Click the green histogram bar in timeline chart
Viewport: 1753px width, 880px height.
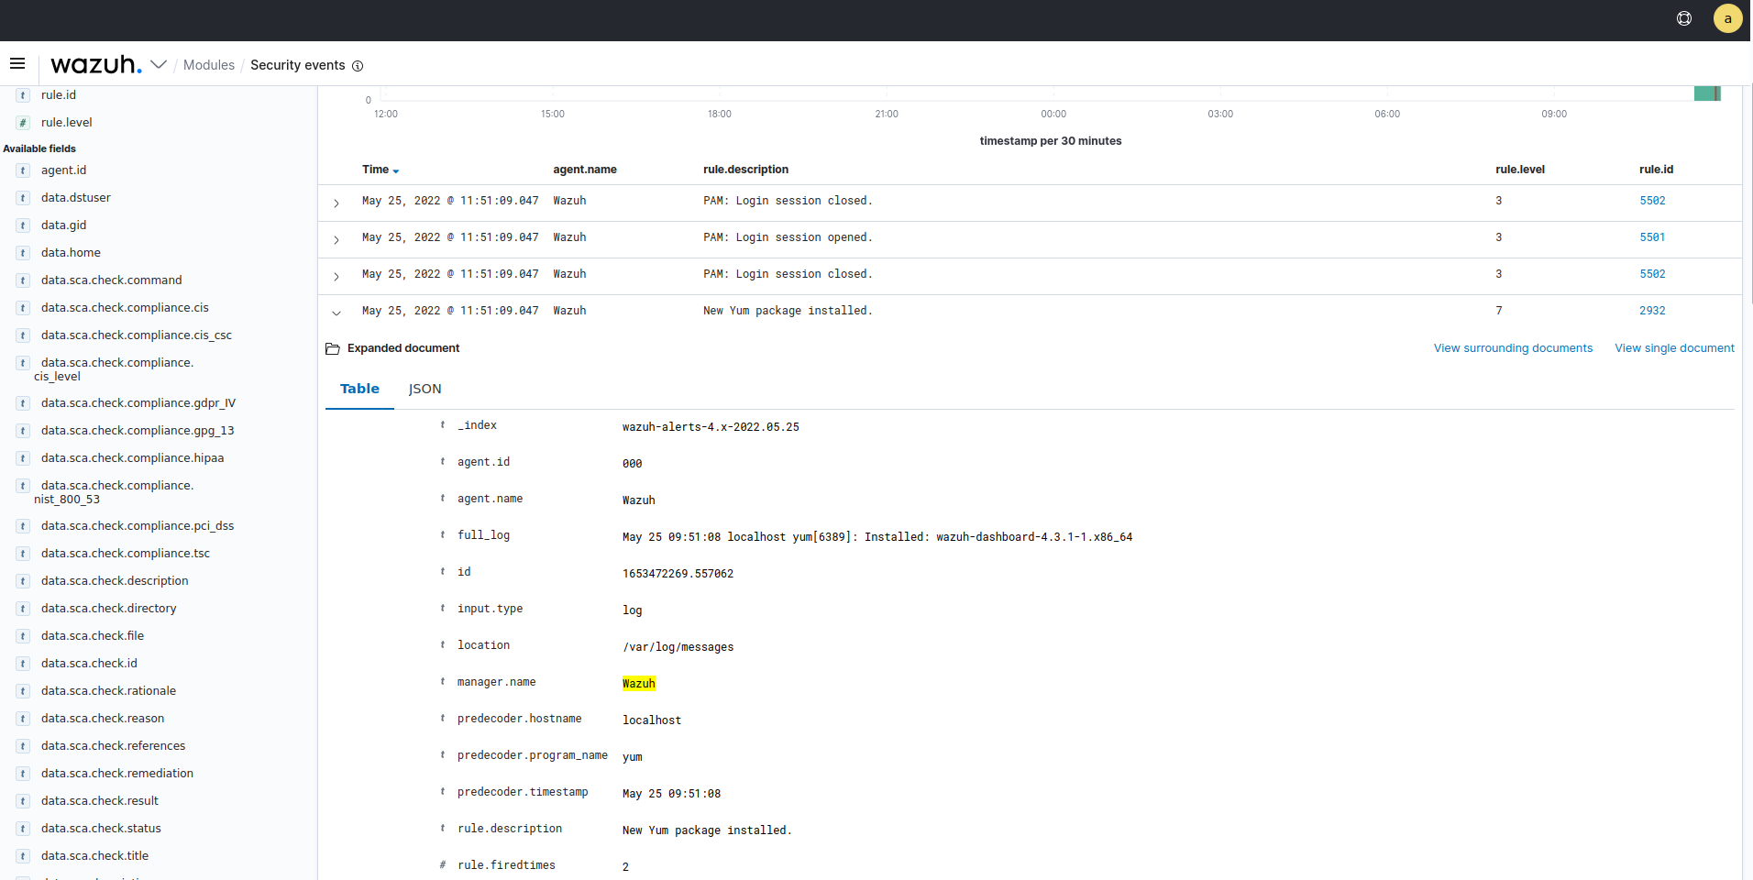pyautogui.click(x=1709, y=93)
